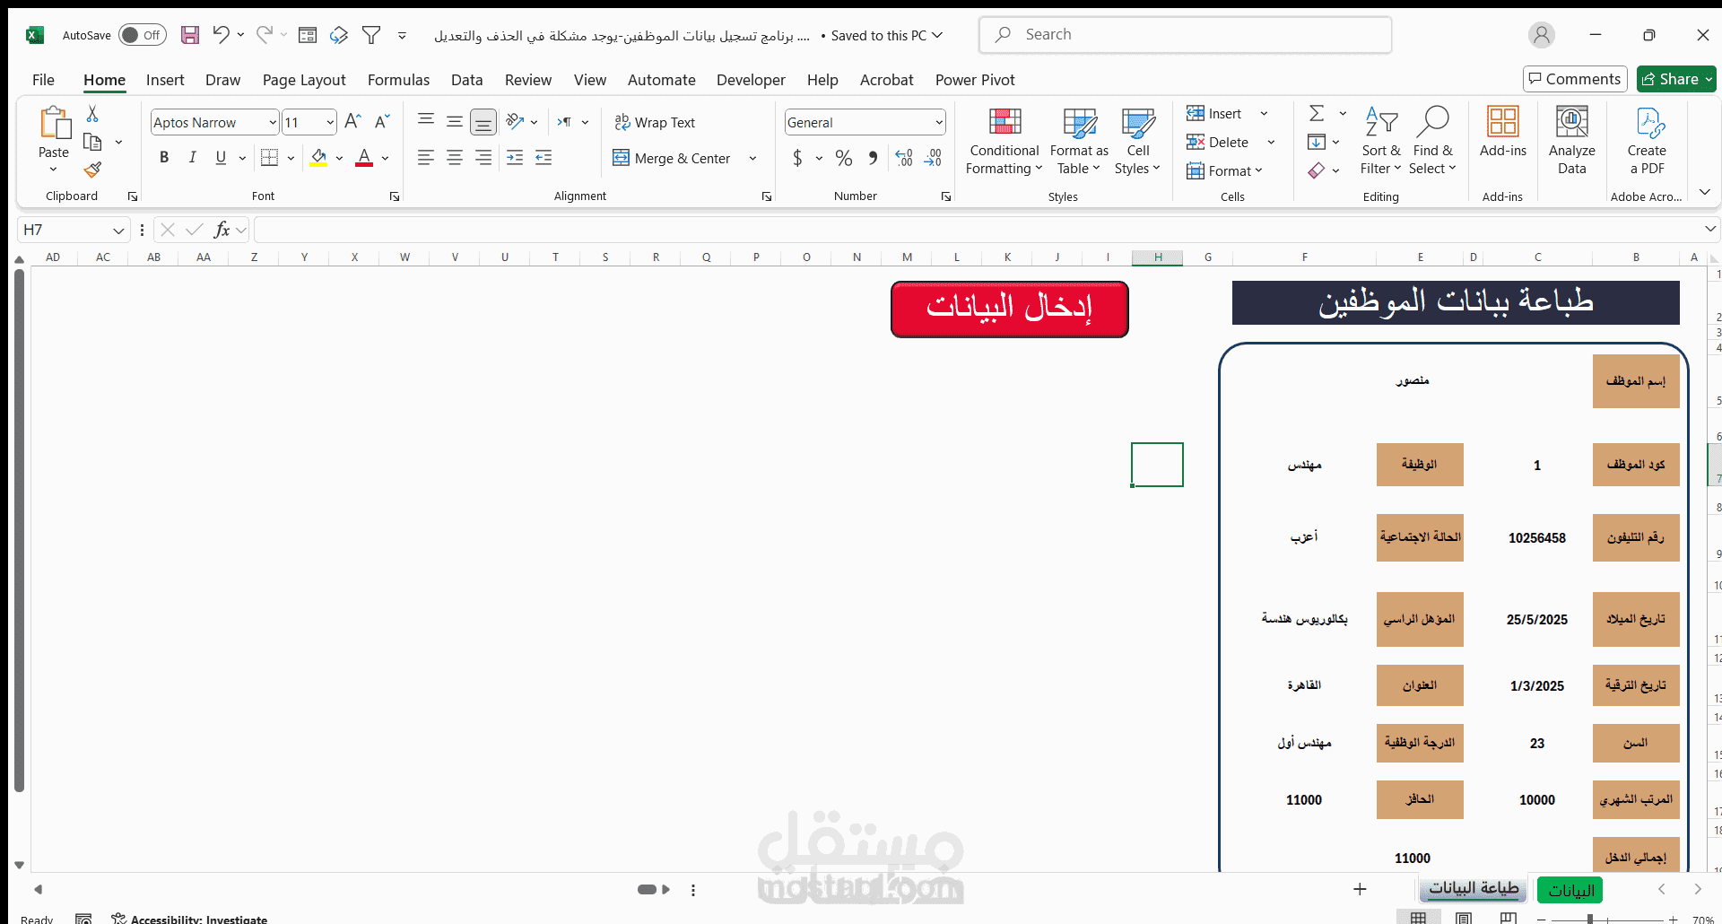Expand Merge & Center options arrow
The height and width of the screenshot is (924, 1722).
[x=752, y=159]
